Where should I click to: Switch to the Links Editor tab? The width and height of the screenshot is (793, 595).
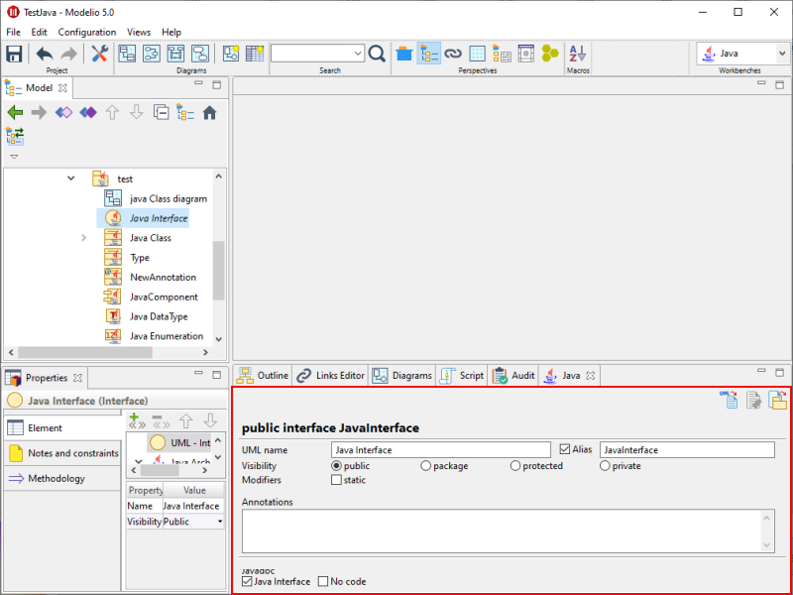331,376
